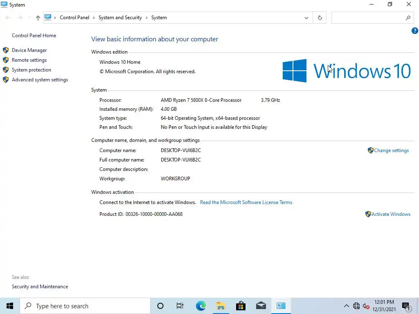This screenshot has width=419, height=314.
Task: Click the taskbar search box
Action: coord(85,306)
